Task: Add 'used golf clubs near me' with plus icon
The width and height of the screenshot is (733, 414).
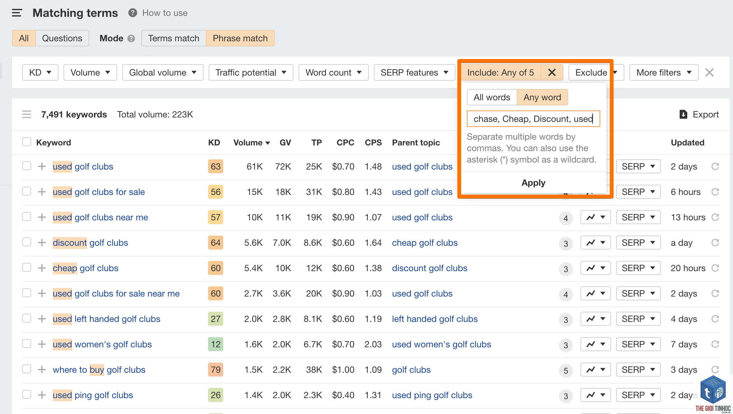Action: tap(42, 217)
